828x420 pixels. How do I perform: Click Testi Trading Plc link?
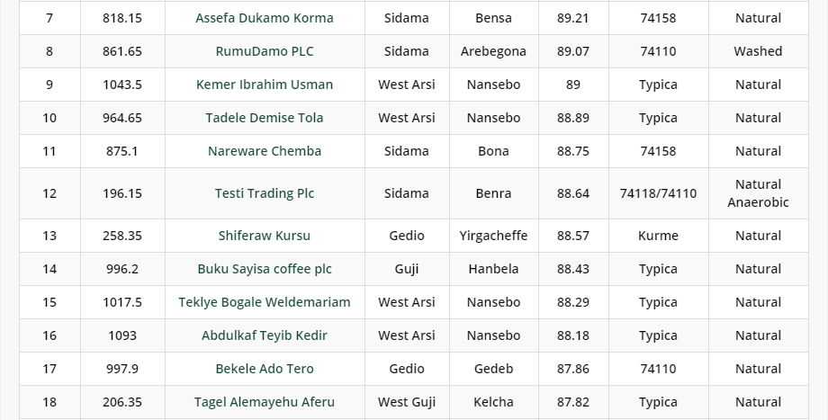[265, 193]
